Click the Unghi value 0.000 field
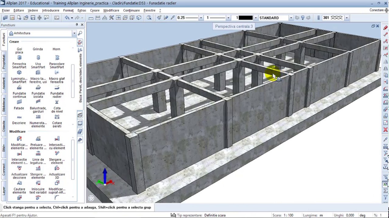The image size is (389, 218). [350, 215]
